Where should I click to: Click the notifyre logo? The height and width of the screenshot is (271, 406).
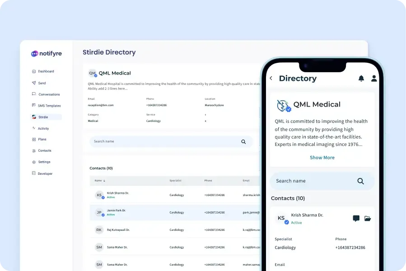pyautogui.click(x=47, y=53)
